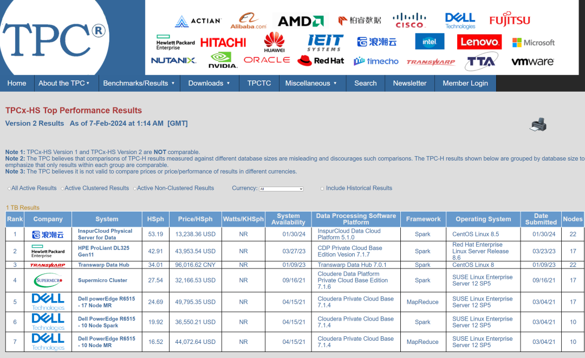Click the 1 TB Results heading
The image size is (585, 358).
(23, 207)
